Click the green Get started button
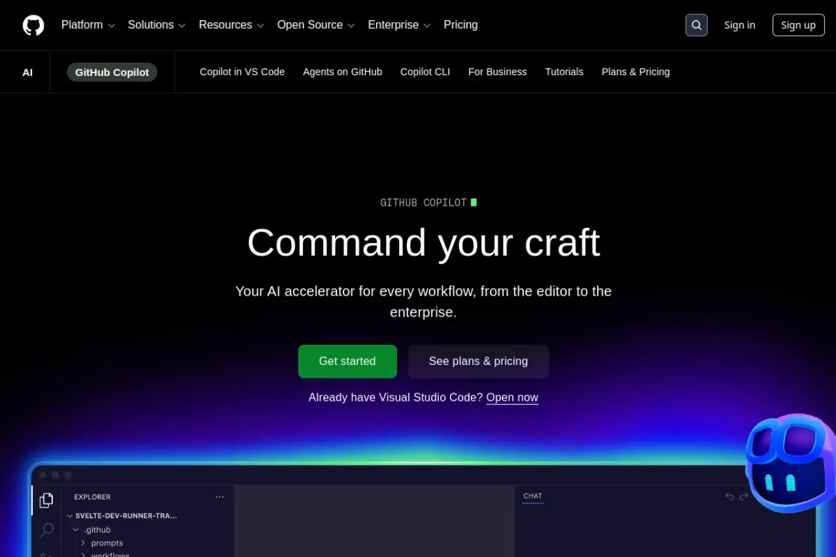The height and width of the screenshot is (557, 836). coord(347,361)
